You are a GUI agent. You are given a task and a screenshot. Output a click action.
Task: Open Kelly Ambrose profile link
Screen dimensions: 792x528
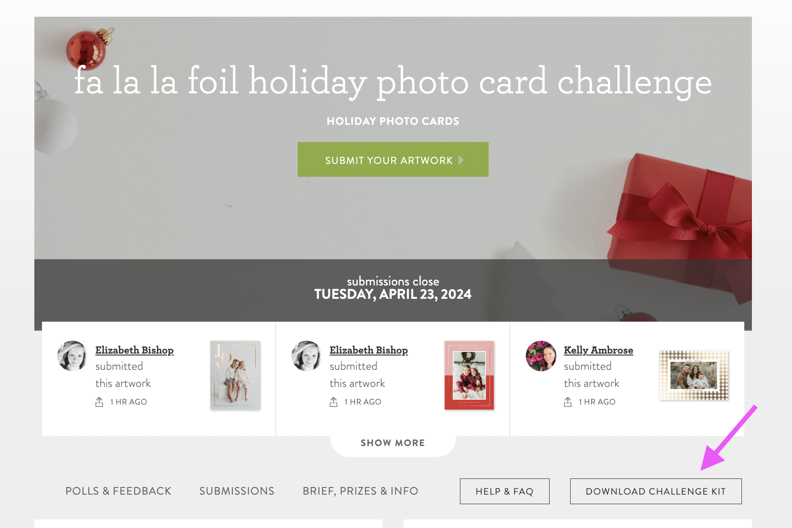tap(598, 350)
